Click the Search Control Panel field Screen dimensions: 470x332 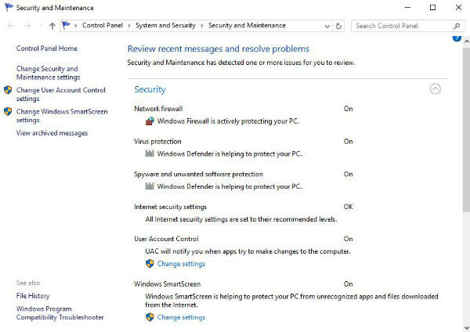401,26
